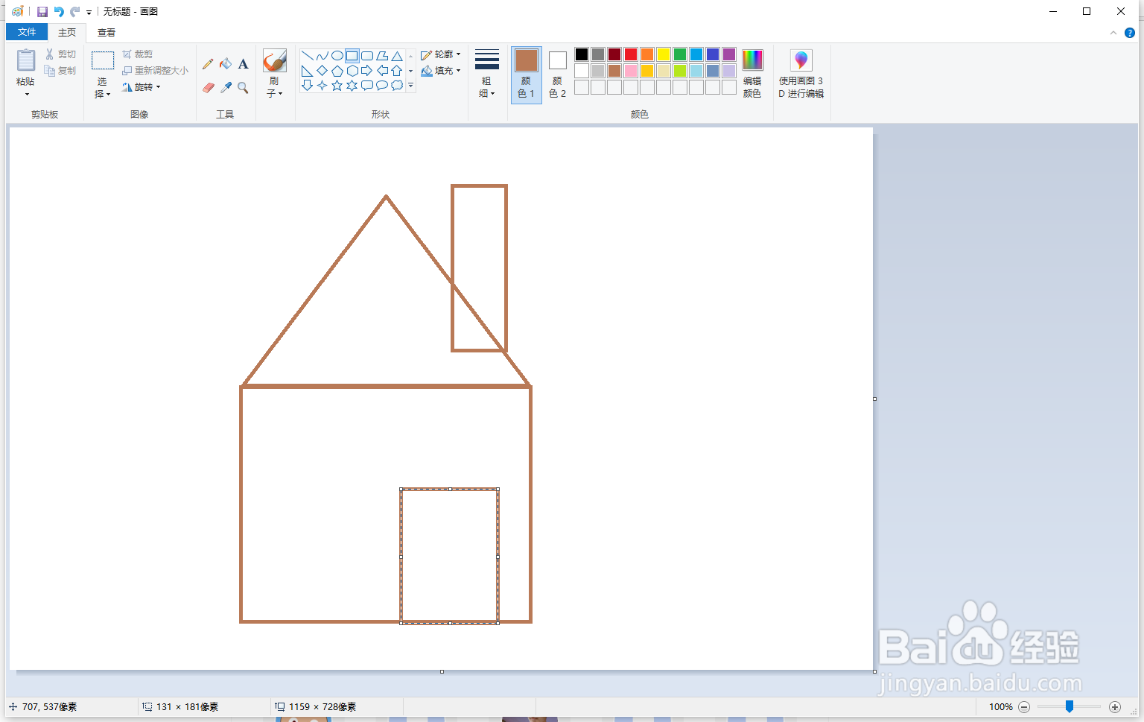Click the zoom slider thumb
Image resolution: width=1144 pixels, height=722 pixels.
point(1070,706)
